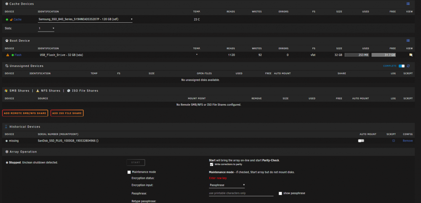Open the Samsung SSD 840 device dropdown
Screen dimensions: 421x203
85,19
